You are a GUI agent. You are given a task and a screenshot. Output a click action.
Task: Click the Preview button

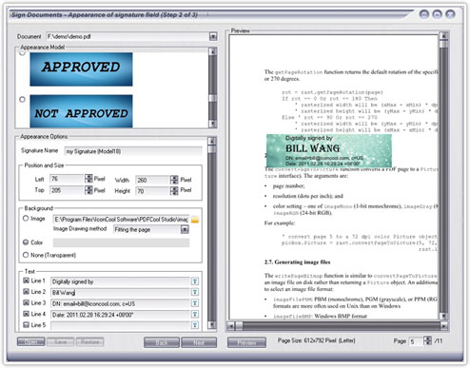pos(246,342)
